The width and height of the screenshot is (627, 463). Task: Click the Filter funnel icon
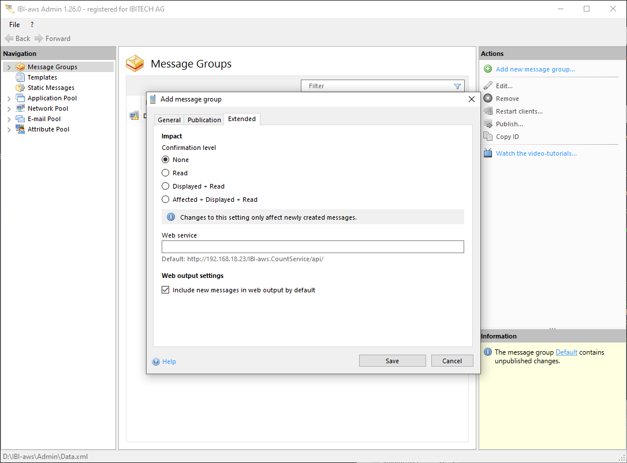pyautogui.click(x=457, y=86)
